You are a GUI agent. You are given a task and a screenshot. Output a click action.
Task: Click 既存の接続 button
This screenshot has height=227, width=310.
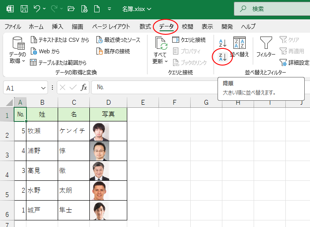(x=113, y=51)
